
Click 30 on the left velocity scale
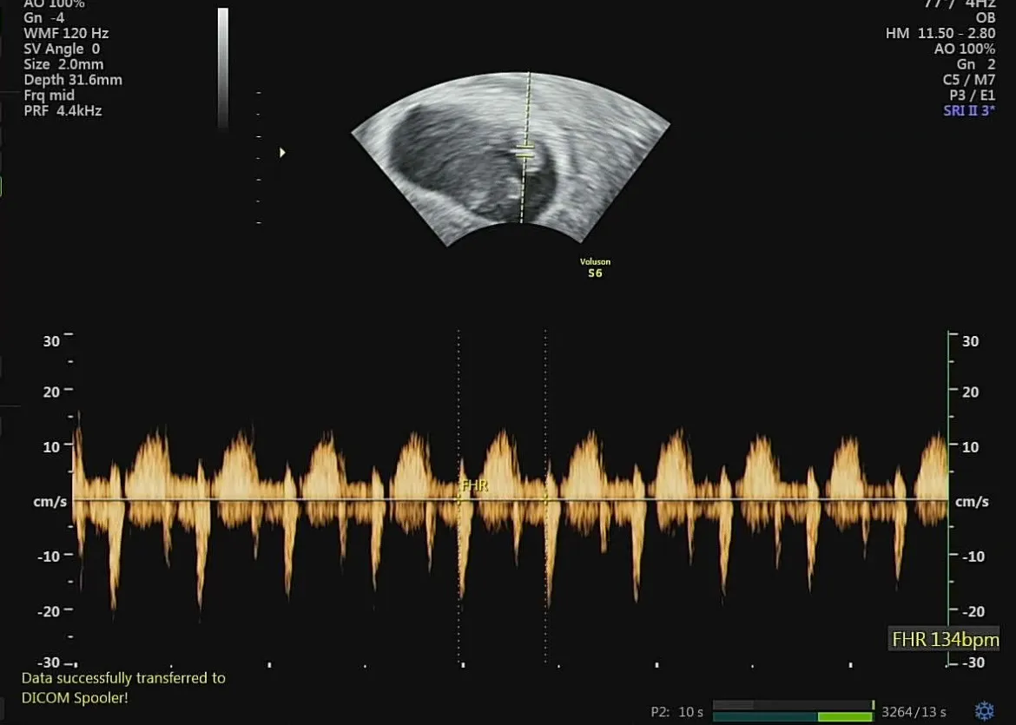[51, 341]
